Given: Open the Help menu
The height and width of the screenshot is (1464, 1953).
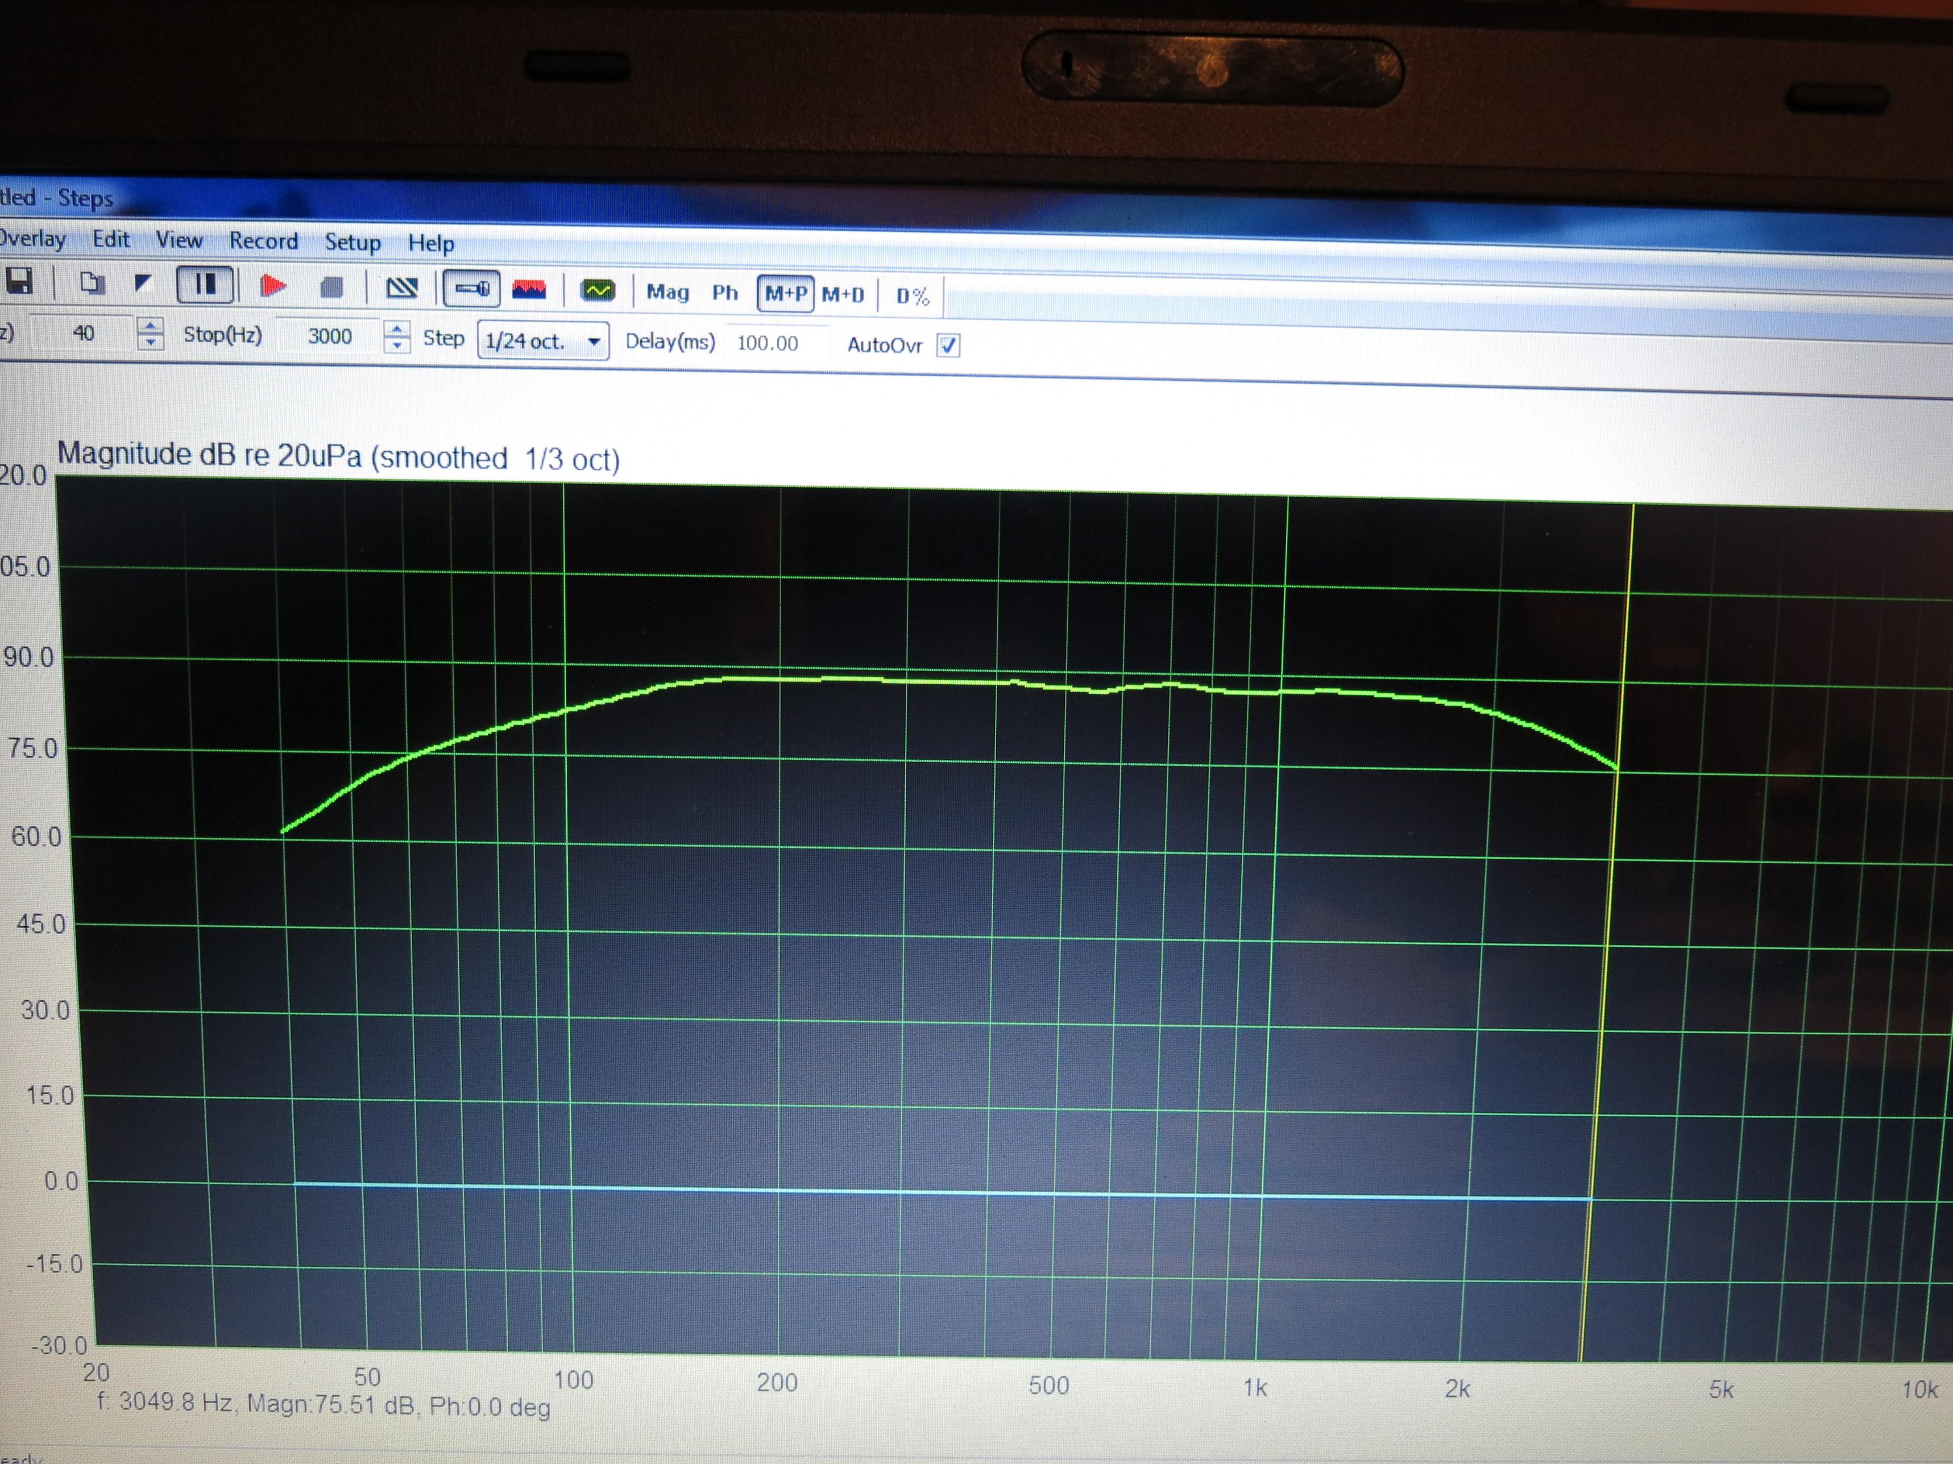Looking at the screenshot, I should click(431, 243).
